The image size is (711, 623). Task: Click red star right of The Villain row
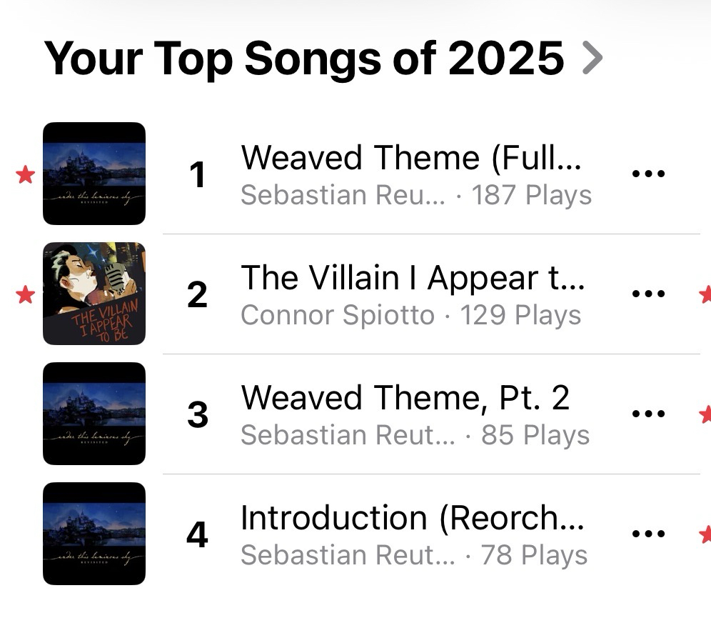(x=706, y=294)
